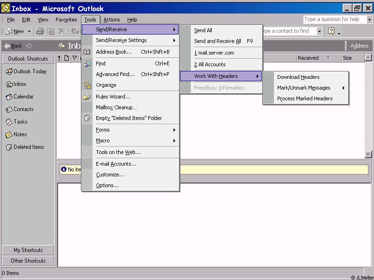Open Outlook Today shortcut icon
This screenshot has width=374, height=280.
point(9,71)
